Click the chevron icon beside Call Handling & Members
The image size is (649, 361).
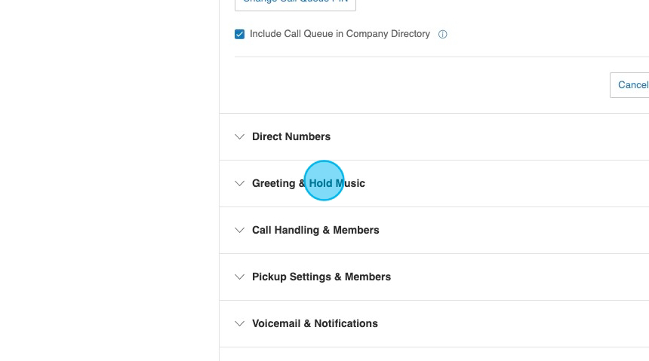point(240,231)
